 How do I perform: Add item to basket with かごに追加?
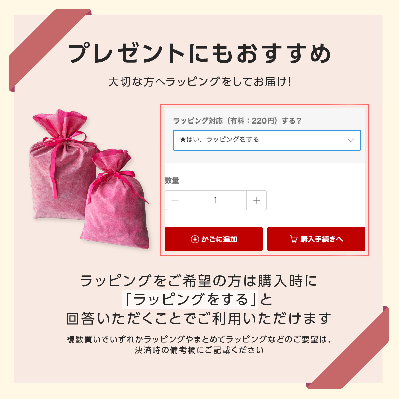click(214, 239)
